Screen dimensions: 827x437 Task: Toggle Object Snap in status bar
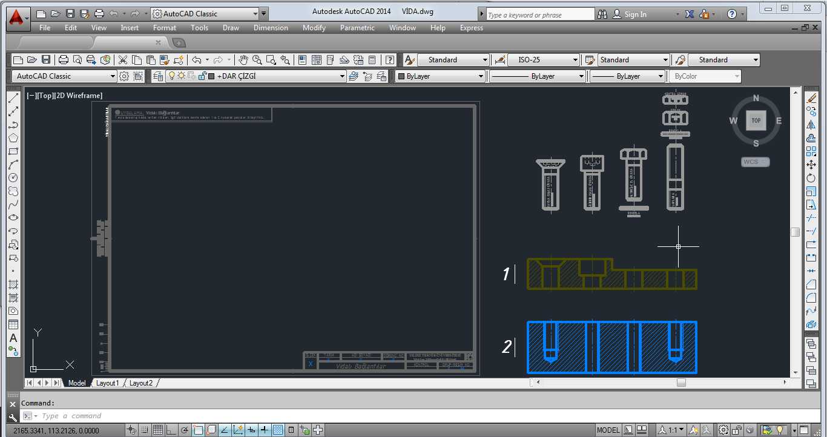[x=198, y=430]
